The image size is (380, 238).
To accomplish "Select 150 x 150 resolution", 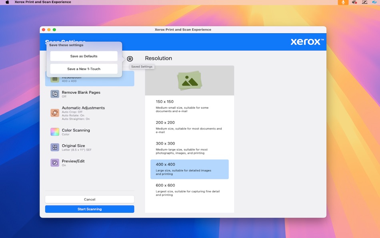I will [190, 106].
